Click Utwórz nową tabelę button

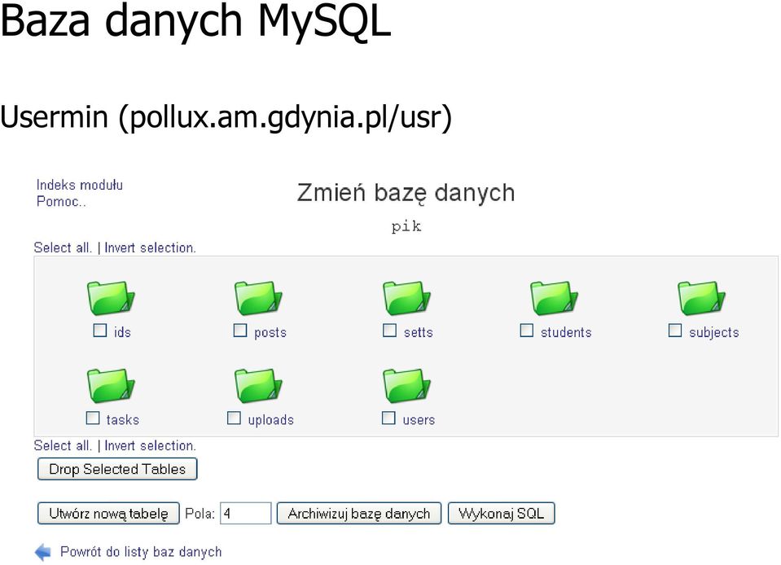[x=108, y=513]
